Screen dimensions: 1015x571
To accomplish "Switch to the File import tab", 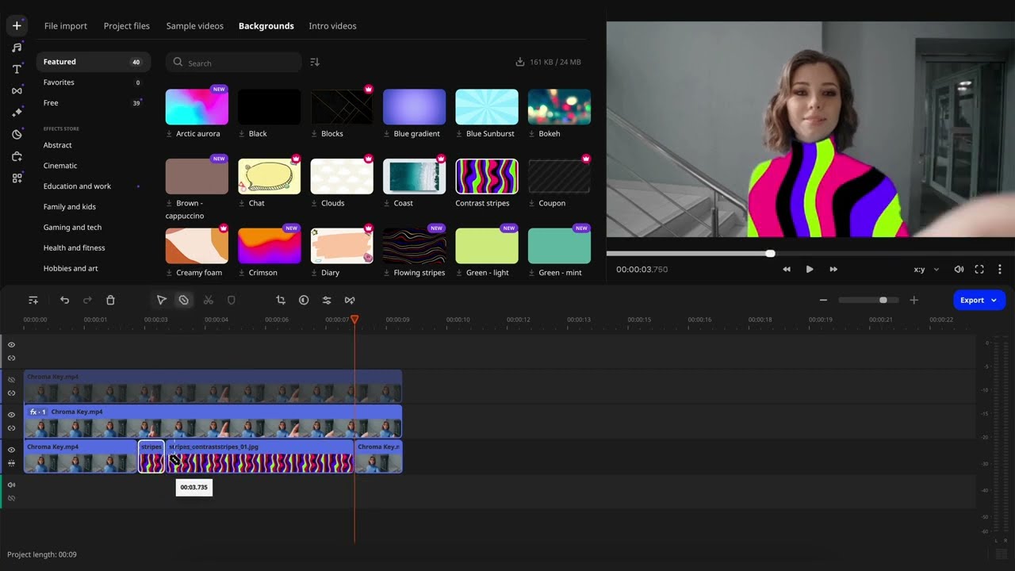I will click(x=66, y=26).
